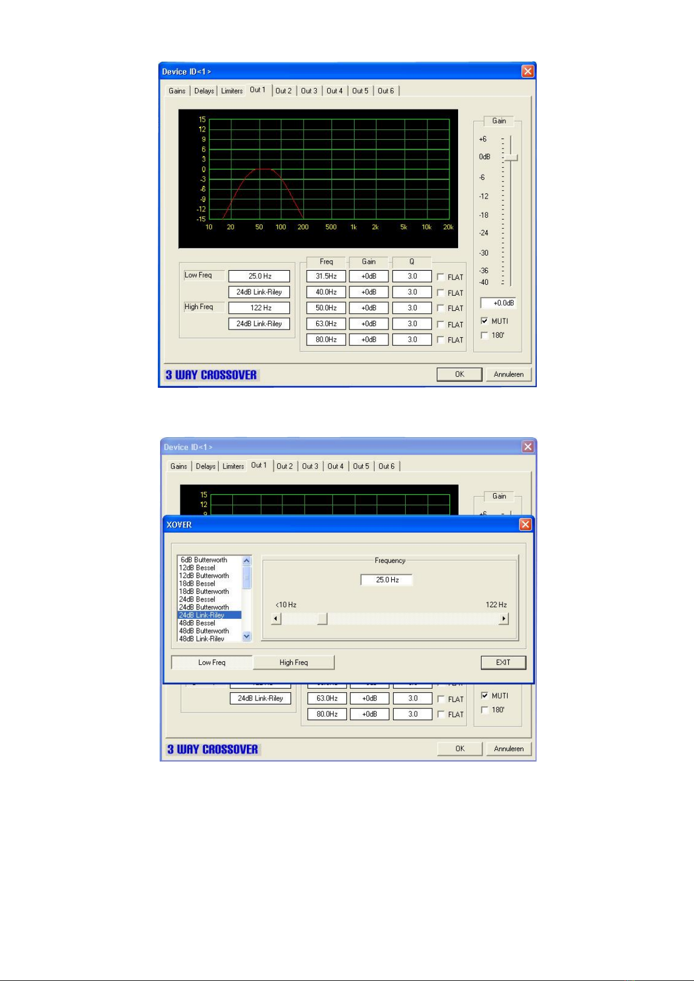
Task: Switch to the Out 6 tab, top window
Action: pos(386,91)
